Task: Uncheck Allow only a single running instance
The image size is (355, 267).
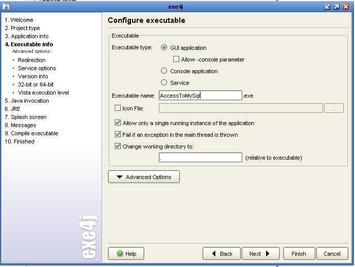Action: point(118,123)
